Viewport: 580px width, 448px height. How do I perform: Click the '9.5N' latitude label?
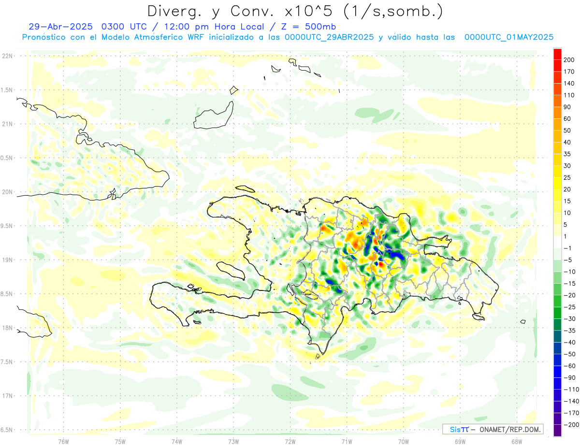(x=7, y=226)
